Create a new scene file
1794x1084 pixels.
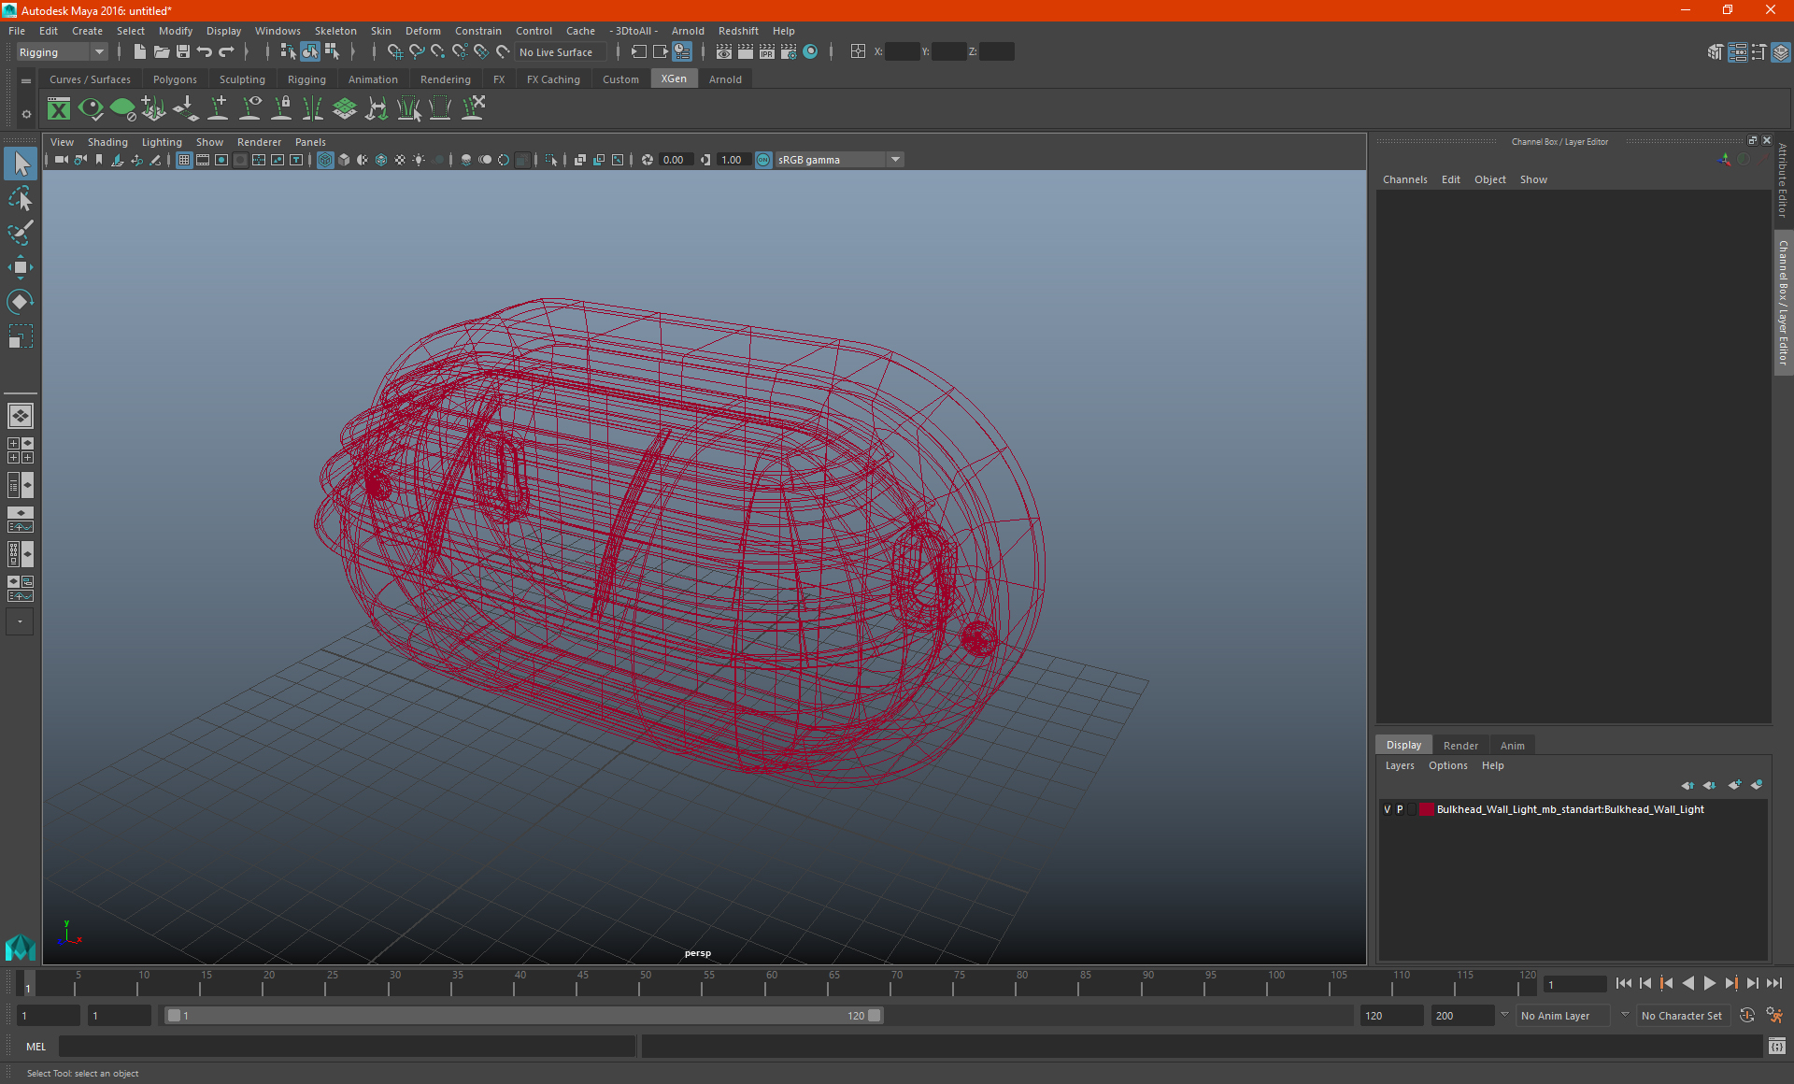139,52
